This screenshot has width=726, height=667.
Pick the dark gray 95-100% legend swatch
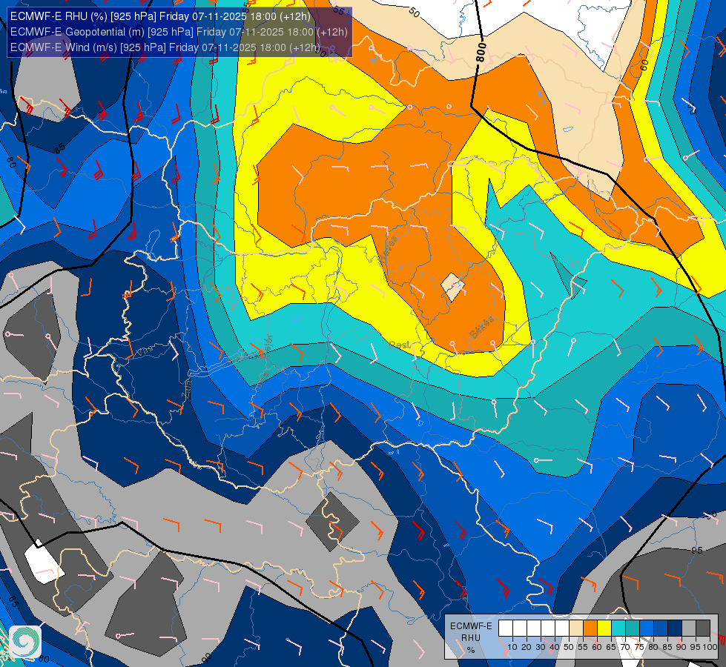(x=703, y=628)
